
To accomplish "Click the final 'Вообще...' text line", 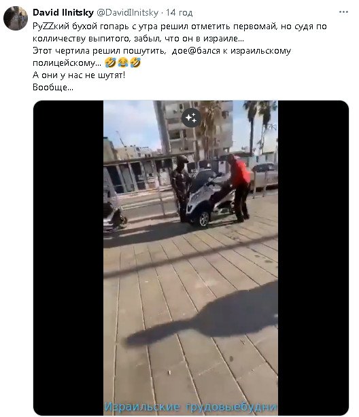I will [x=53, y=87].
